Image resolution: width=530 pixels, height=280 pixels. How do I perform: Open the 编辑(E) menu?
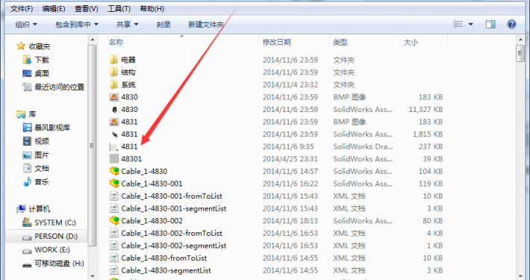click(54, 9)
